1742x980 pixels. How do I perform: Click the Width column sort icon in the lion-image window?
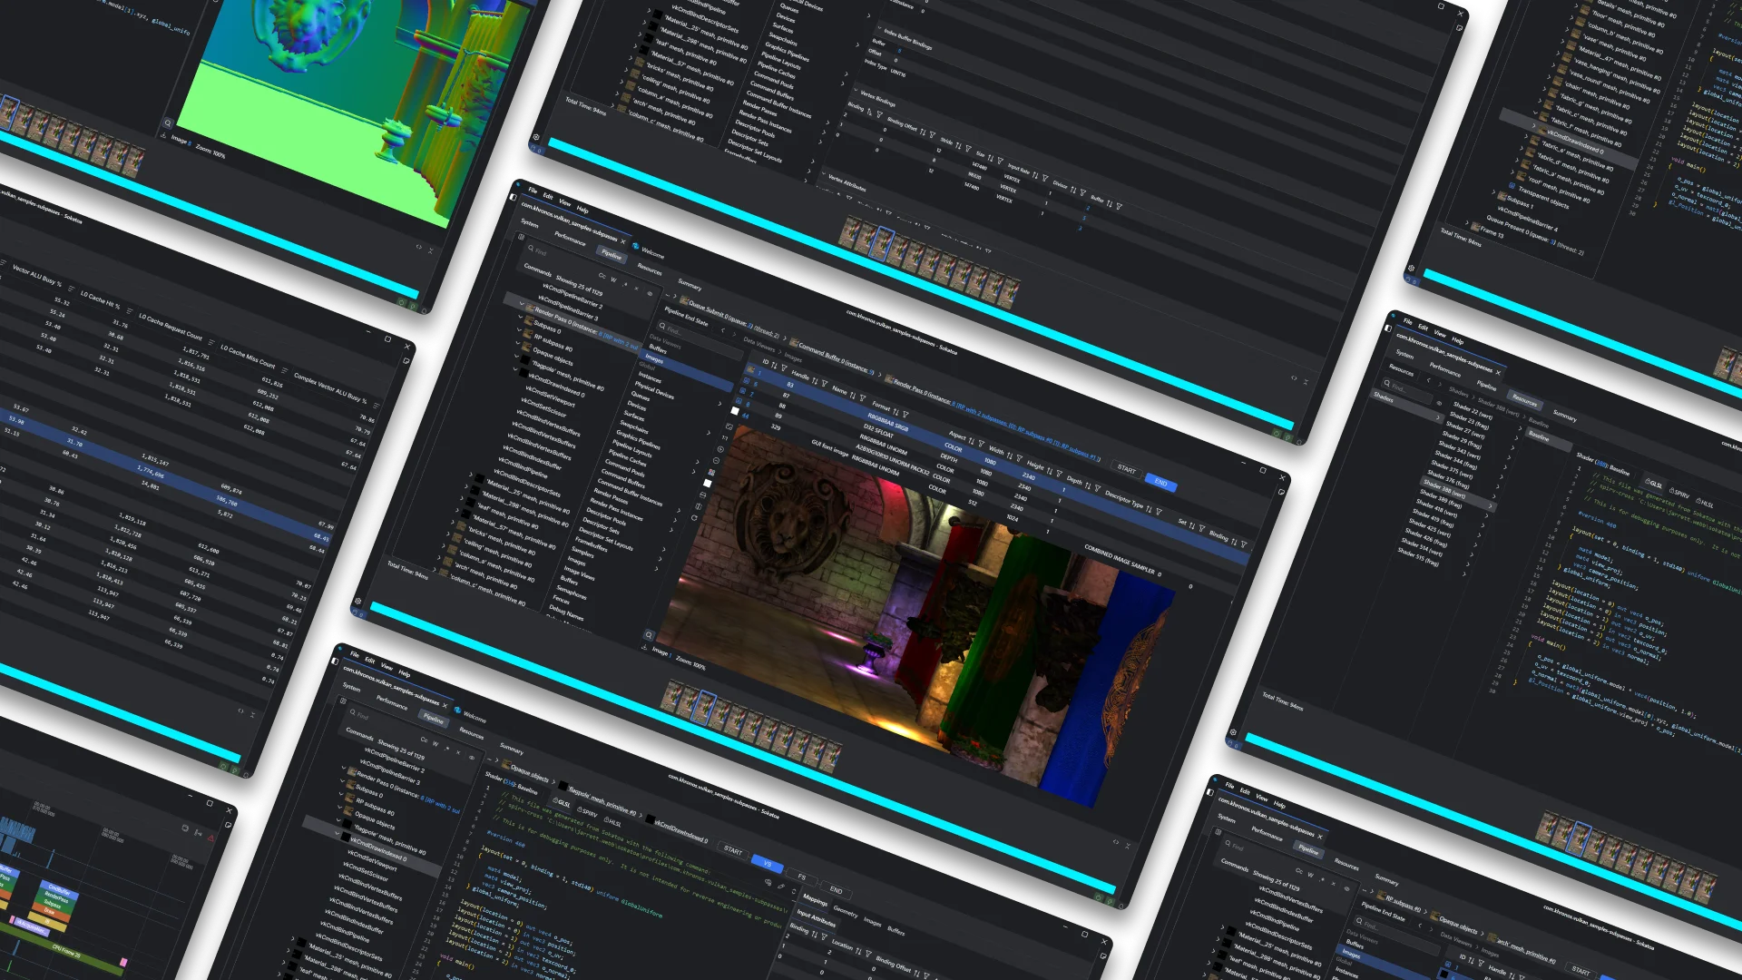pyautogui.click(x=1009, y=456)
